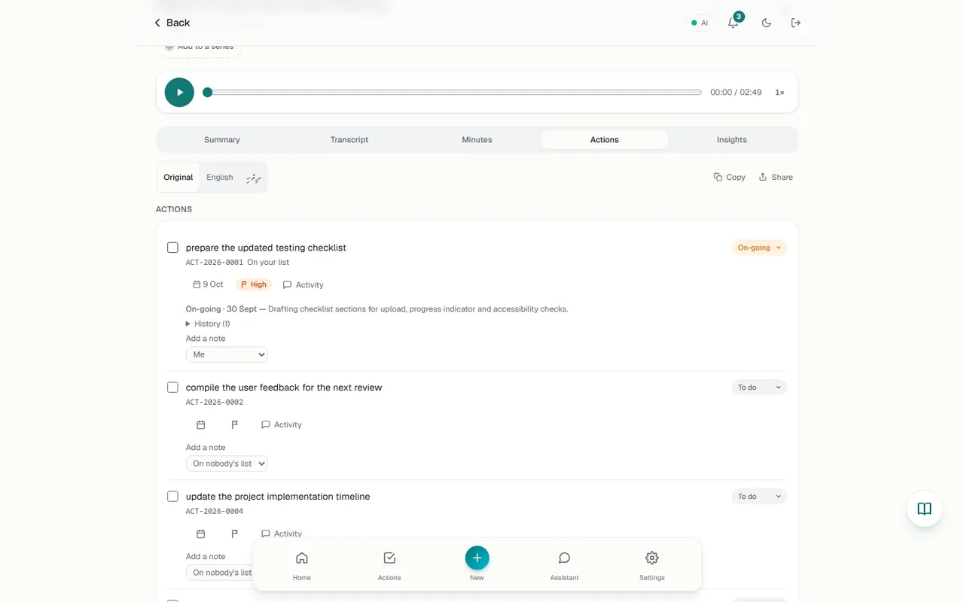Click the title 'compile the user feedback for the next review'
964x602 pixels.
(284, 388)
